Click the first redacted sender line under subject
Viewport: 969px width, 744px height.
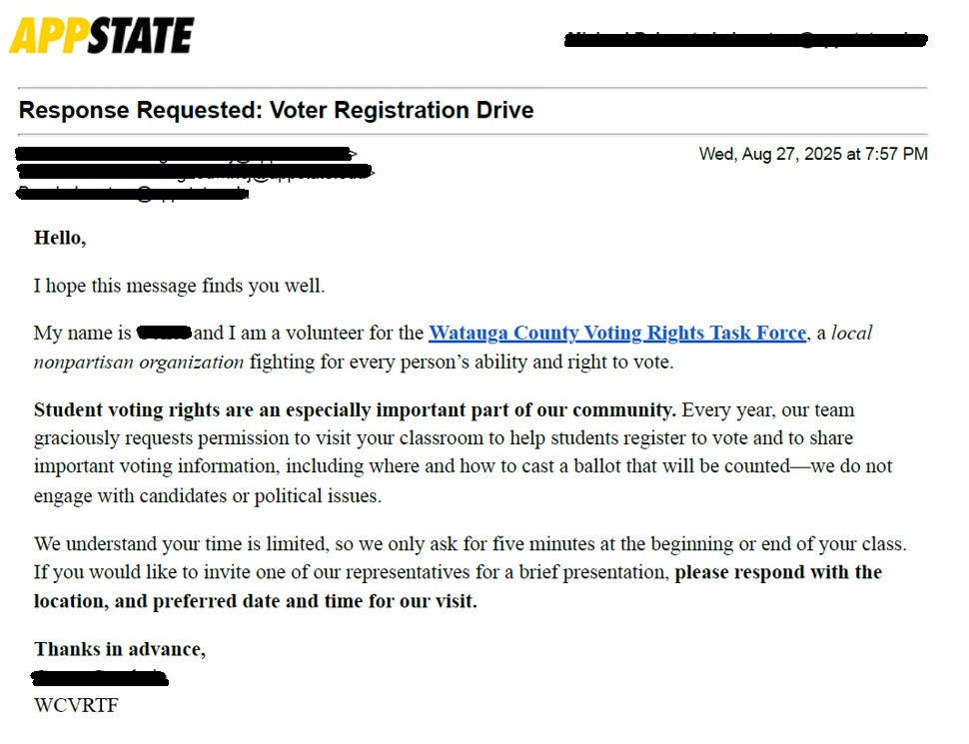pos(186,154)
